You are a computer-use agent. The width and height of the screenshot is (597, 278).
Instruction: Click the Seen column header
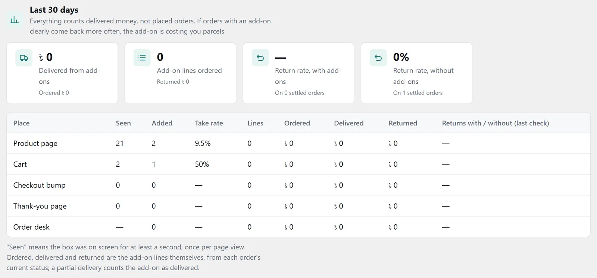coord(123,123)
